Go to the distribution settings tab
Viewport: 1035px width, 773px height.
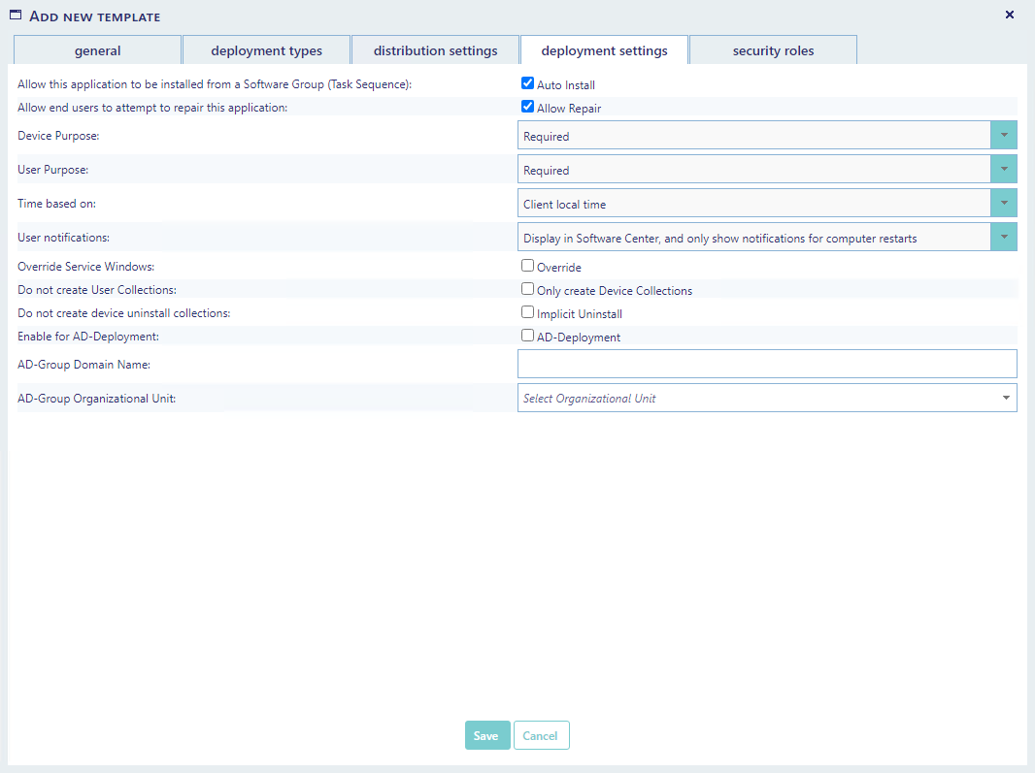pos(435,50)
